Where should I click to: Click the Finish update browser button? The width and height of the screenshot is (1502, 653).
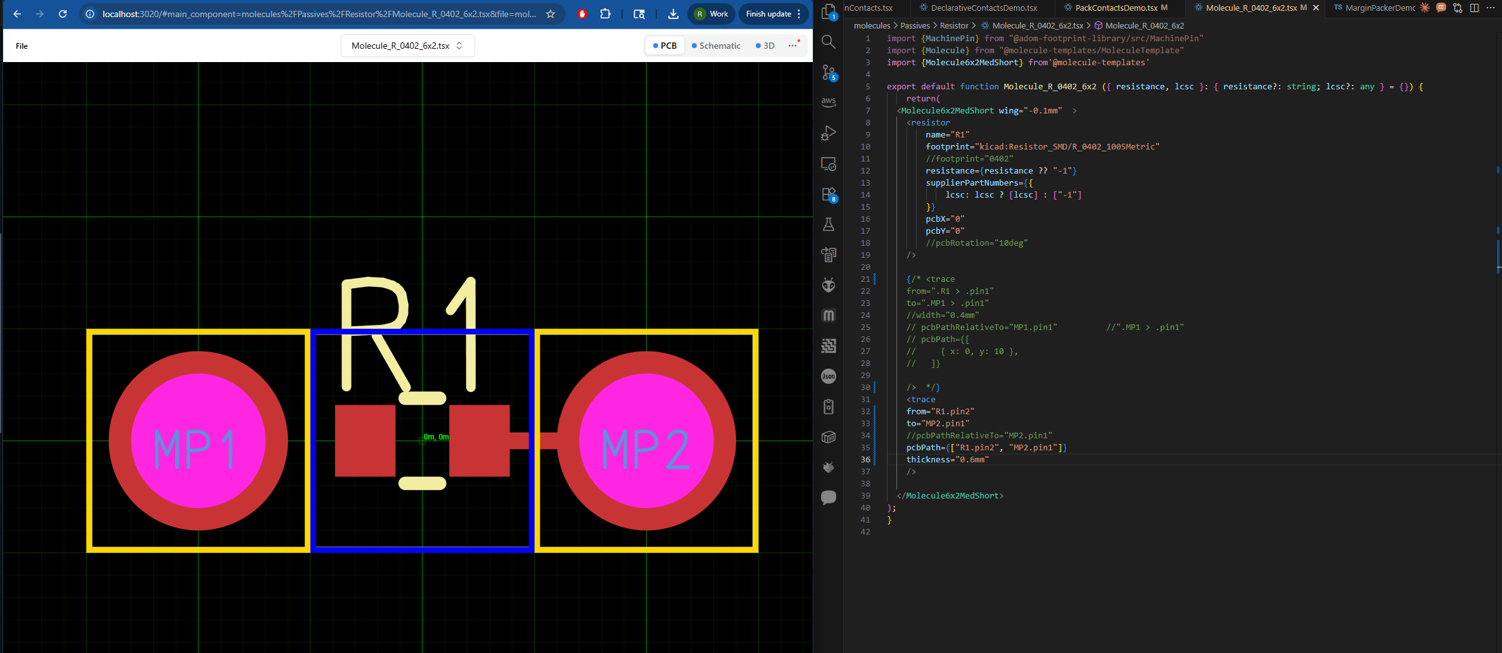(768, 14)
